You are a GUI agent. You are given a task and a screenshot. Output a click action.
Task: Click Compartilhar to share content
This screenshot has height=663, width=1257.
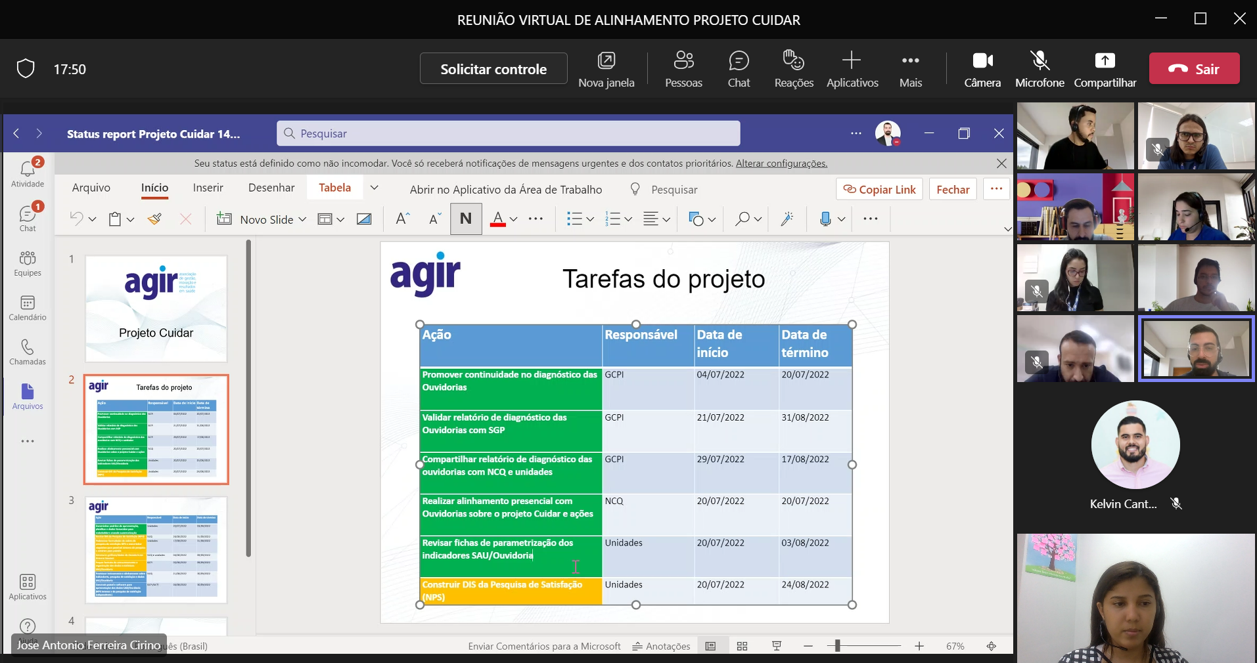(x=1105, y=68)
